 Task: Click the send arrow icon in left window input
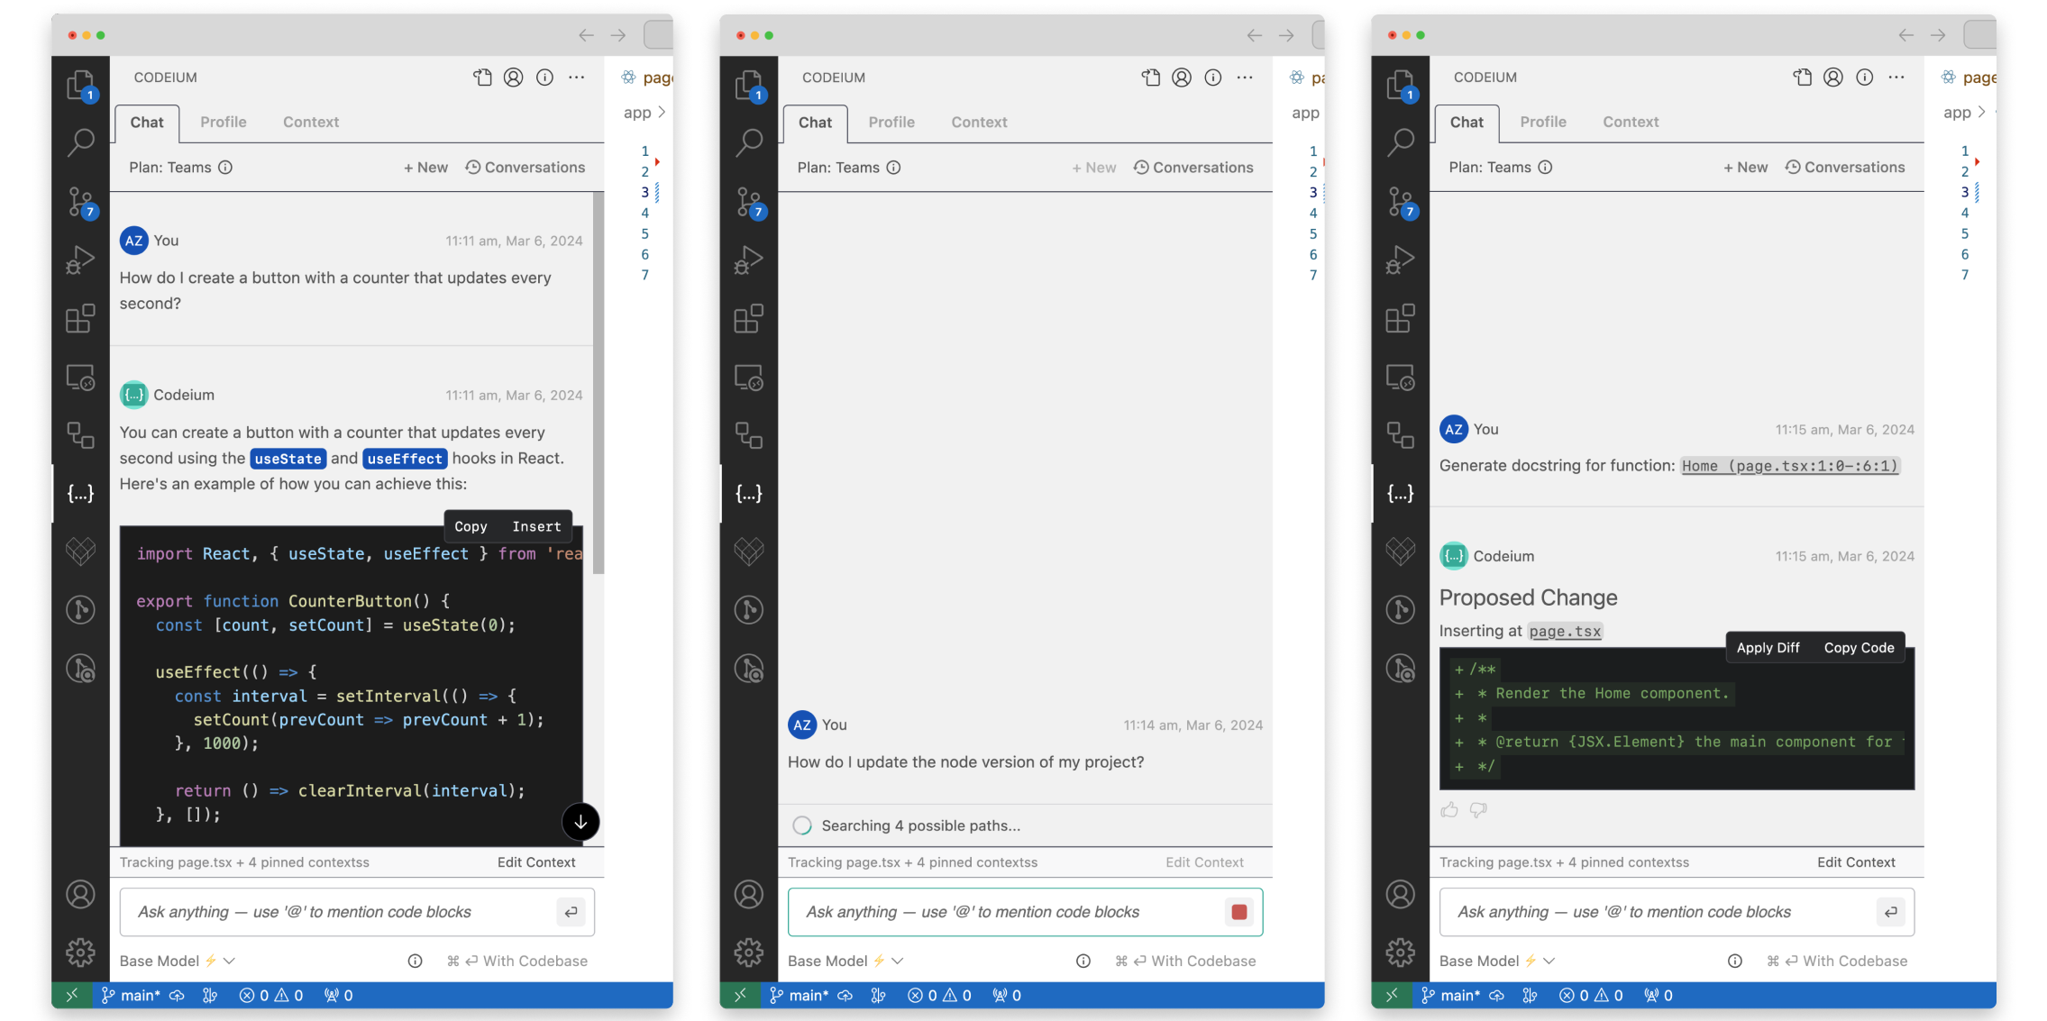[571, 912]
